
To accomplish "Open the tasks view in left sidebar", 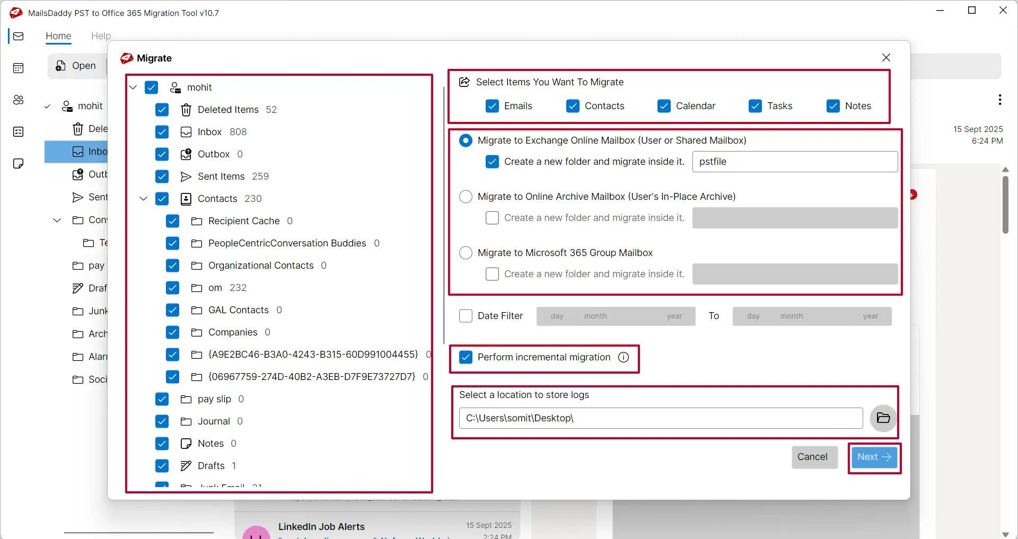I will coord(19,131).
